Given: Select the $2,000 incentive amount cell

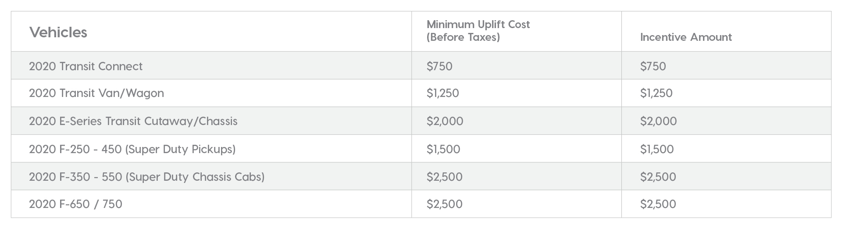Looking at the screenshot, I should point(659,121).
